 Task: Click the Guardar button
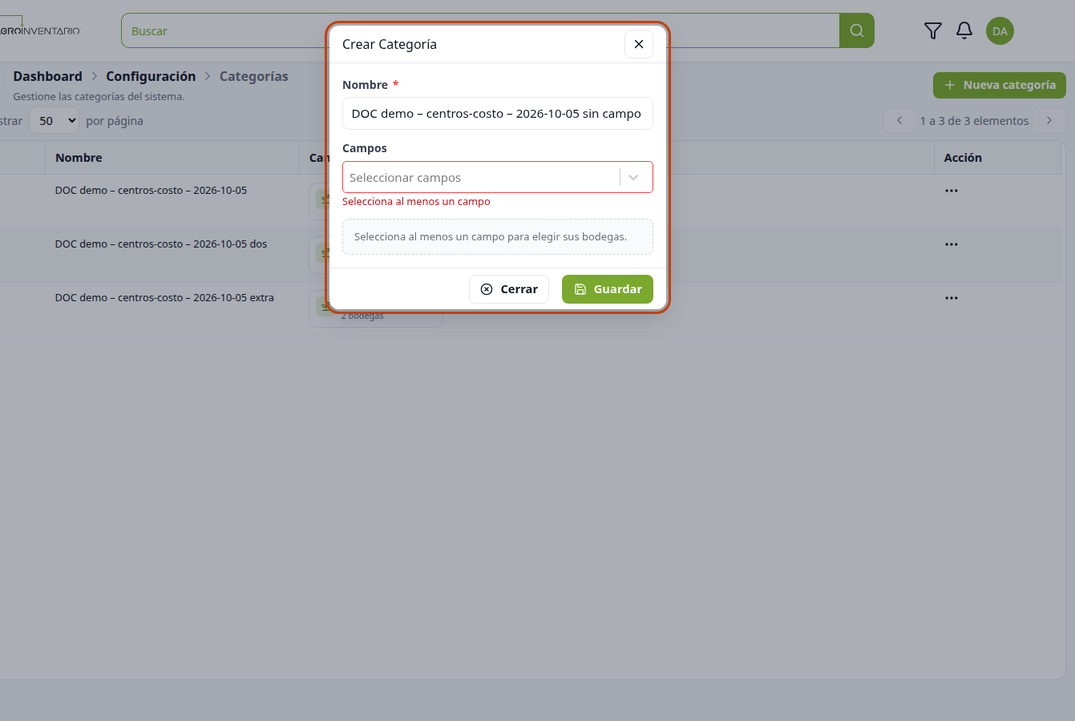click(x=608, y=289)
